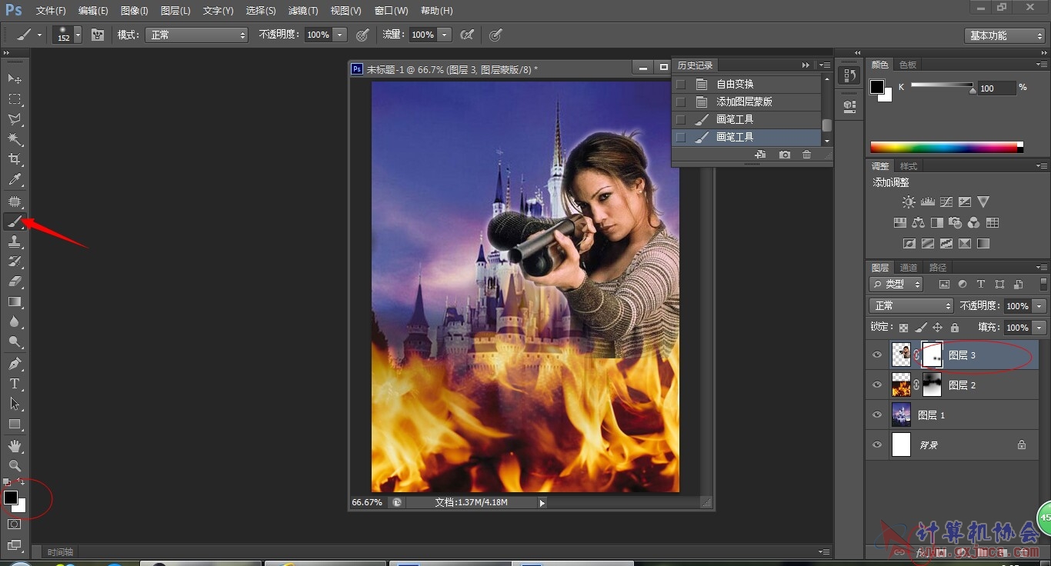Add a Levels adjustment
The height and width of the screenshot is (566, 1051).
pos(927,202)
